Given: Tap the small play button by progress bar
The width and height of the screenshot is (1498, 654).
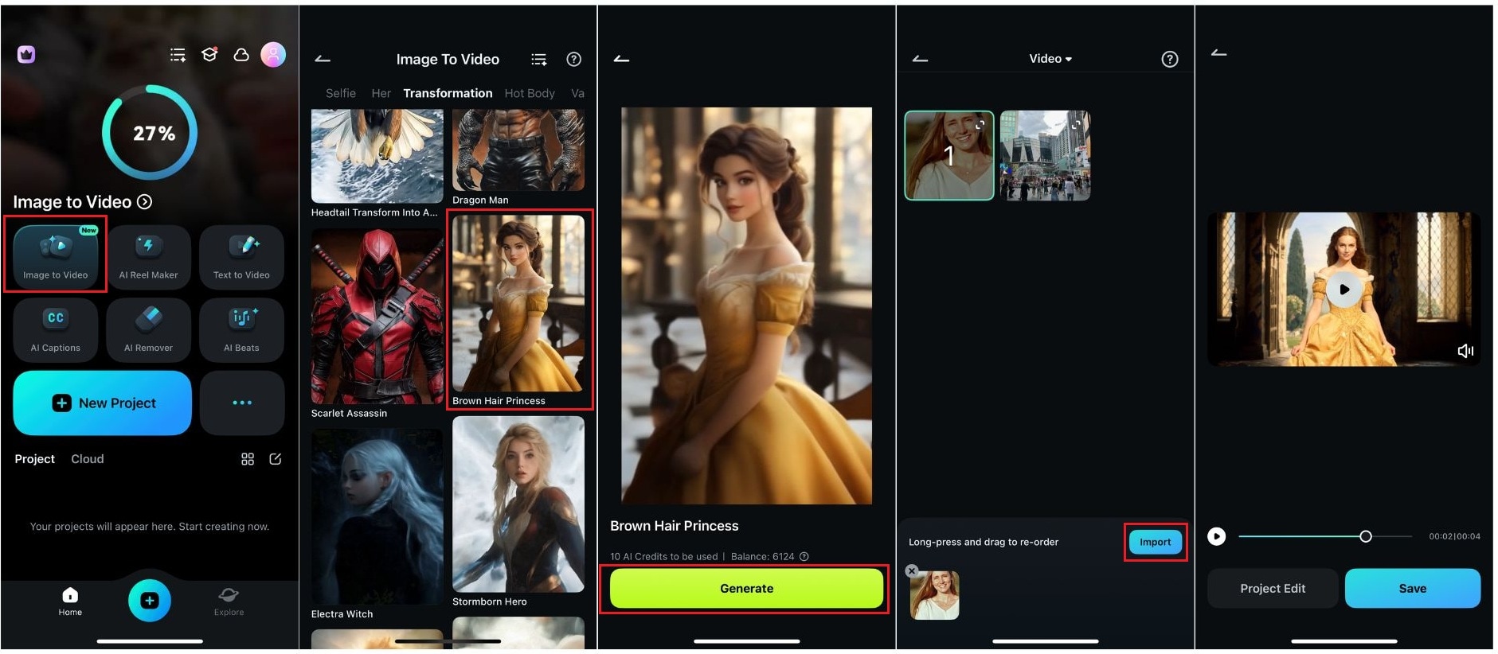Looking at the screenshot, I should (1216, 536).
